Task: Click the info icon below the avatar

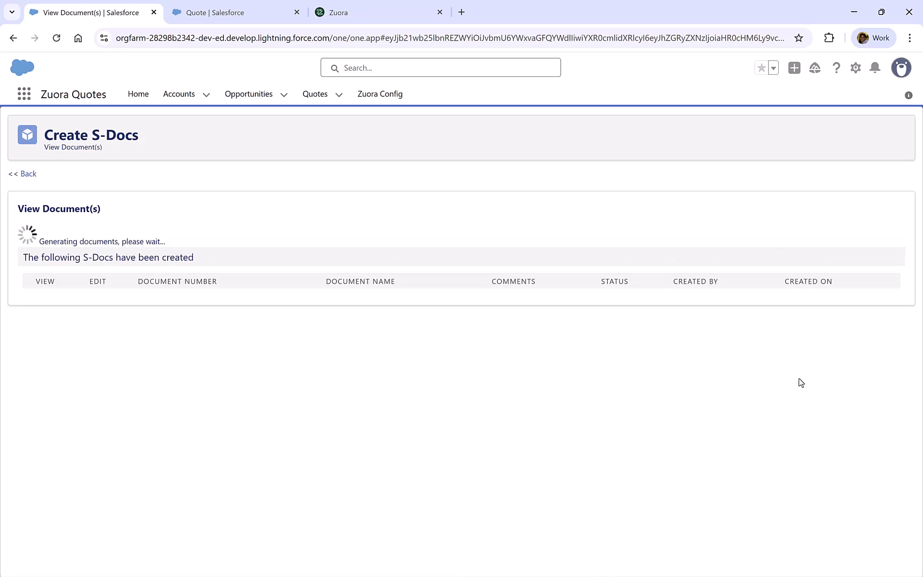Action: (908, 95)
